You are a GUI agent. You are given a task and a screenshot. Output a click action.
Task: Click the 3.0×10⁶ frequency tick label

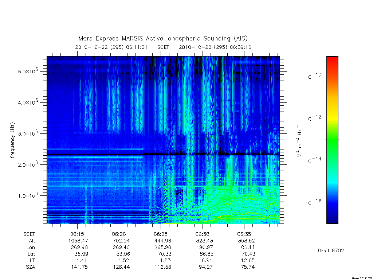28,133
